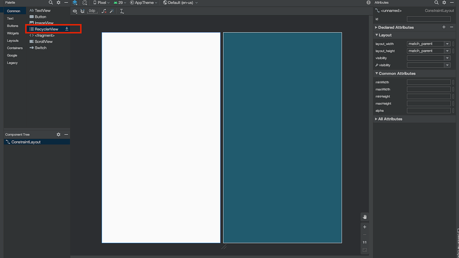459x258 pixels.
Task: Open the Legacy palette category
Action: tap(12, 62)
